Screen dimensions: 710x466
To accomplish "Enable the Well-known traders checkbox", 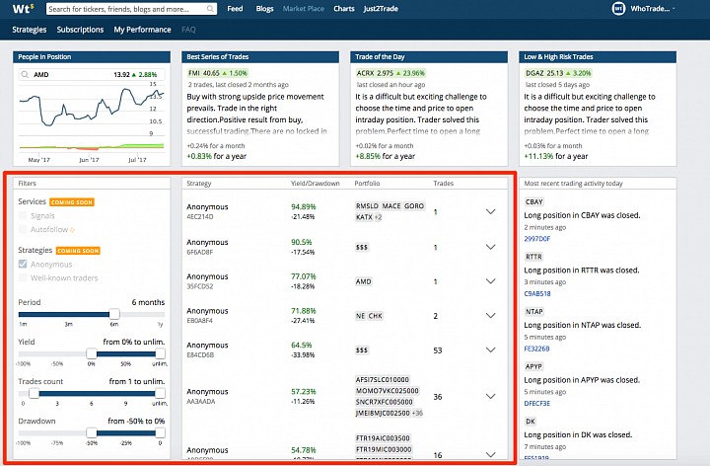I will pyautogui.click(x=23, y=277).
